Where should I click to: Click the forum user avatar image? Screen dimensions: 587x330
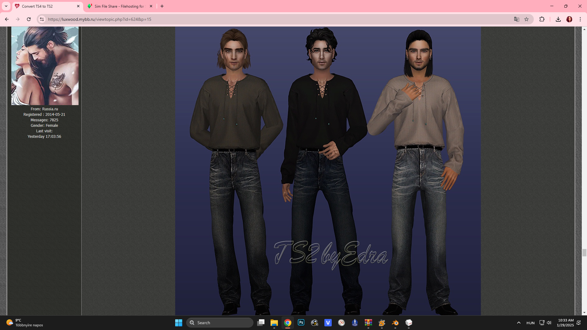[45, 66]
